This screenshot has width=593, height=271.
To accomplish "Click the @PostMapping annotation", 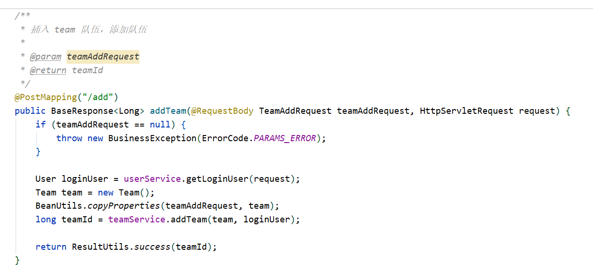I will [x=46, y=97].
